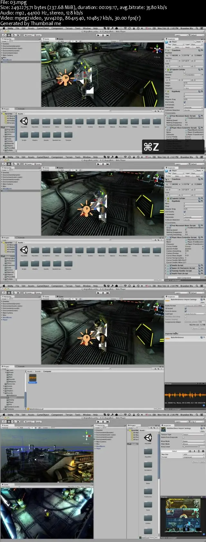
Task: Click the scene orientation gizmo in the 2:00 PM frame
Action: pyautogui.click(x=157, y=49)
